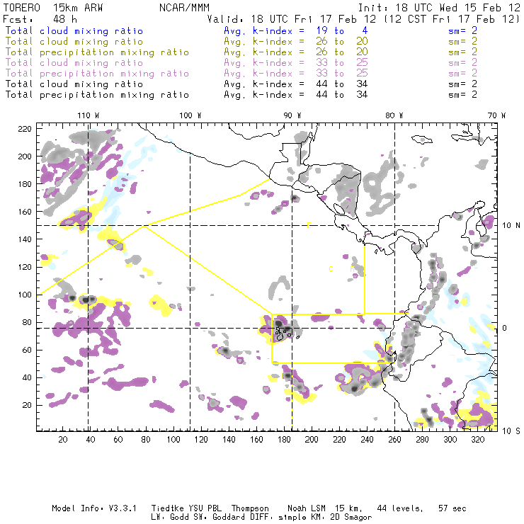The height and width of the screenshot is (524, 524).
Task: Click the '180' tick label on vertical axis
Action: [x=25, y=184]
